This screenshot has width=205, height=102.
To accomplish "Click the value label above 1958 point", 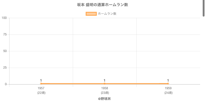I will [105, 80].
